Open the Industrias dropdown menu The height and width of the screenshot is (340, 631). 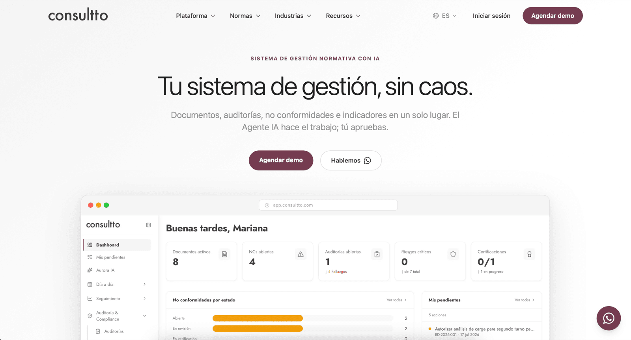293,16
